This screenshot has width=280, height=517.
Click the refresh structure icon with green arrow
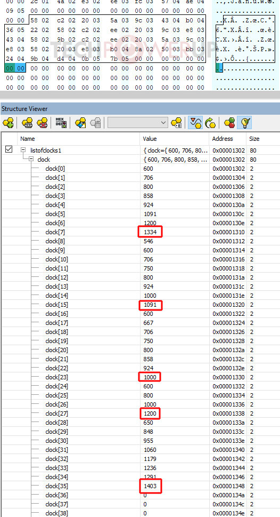click(210, 123)
